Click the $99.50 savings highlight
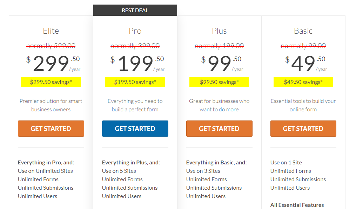 click(219, 82)
